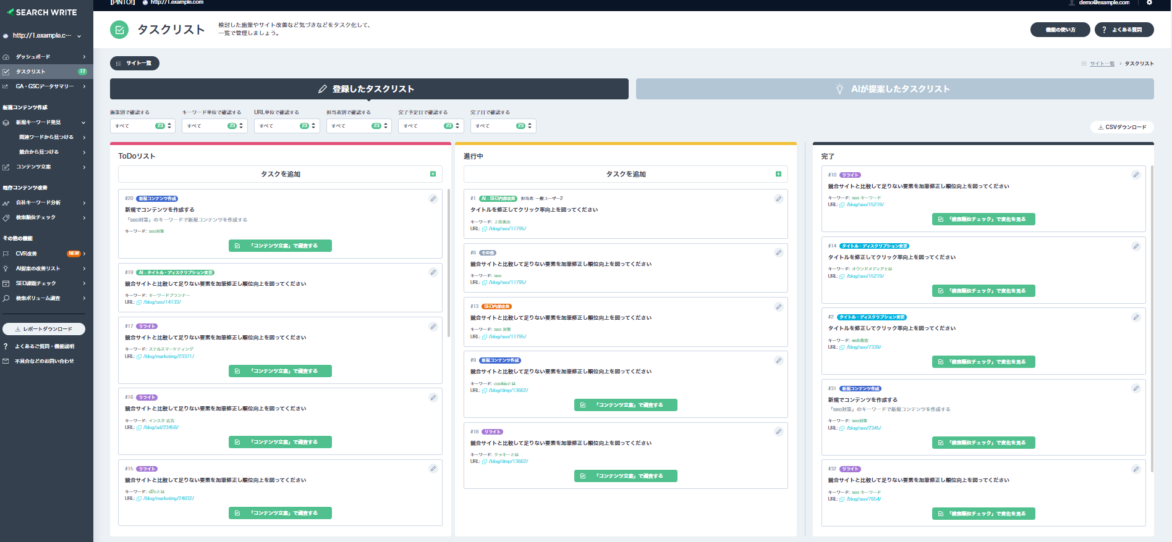Open 担当者別で確認する dropdown

(359, 126)
